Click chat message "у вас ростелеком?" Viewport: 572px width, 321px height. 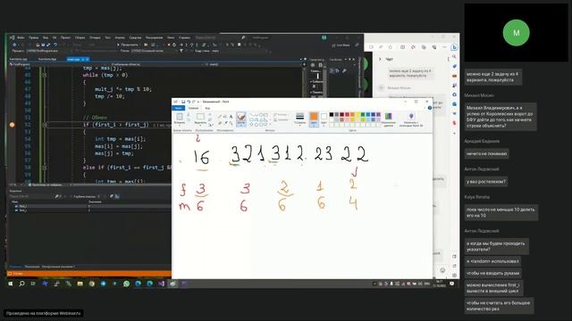pos(486,182)
